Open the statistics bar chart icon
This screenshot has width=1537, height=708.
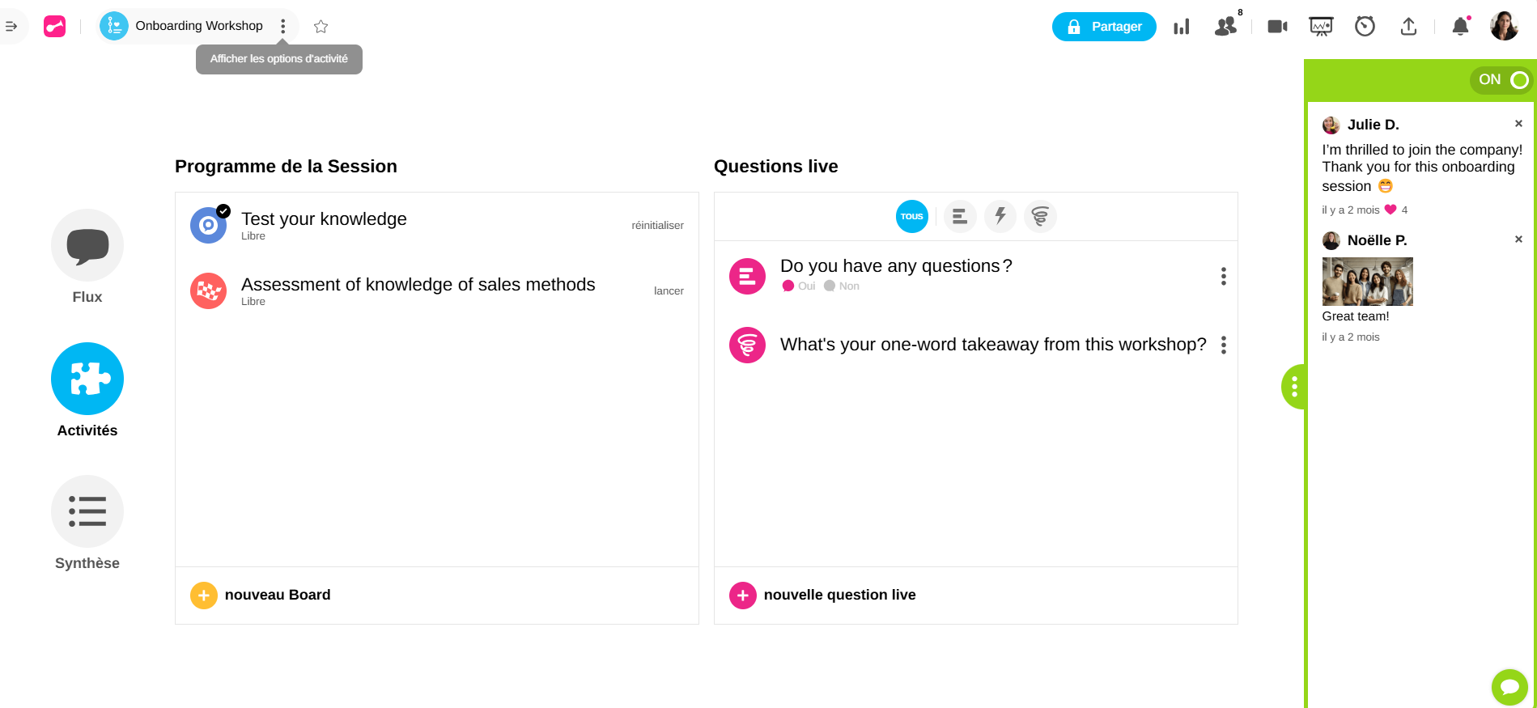1182,27
